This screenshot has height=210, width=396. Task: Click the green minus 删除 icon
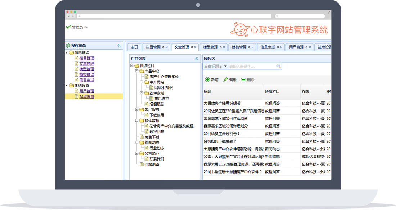point(243,80)
